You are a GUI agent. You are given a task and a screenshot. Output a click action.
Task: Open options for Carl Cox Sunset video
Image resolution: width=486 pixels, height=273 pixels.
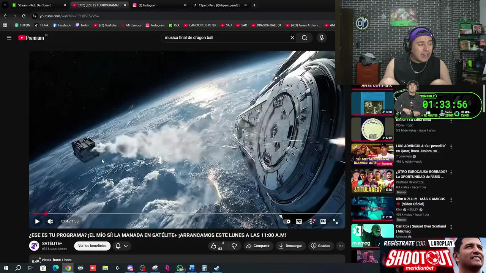tap(451, 227)
